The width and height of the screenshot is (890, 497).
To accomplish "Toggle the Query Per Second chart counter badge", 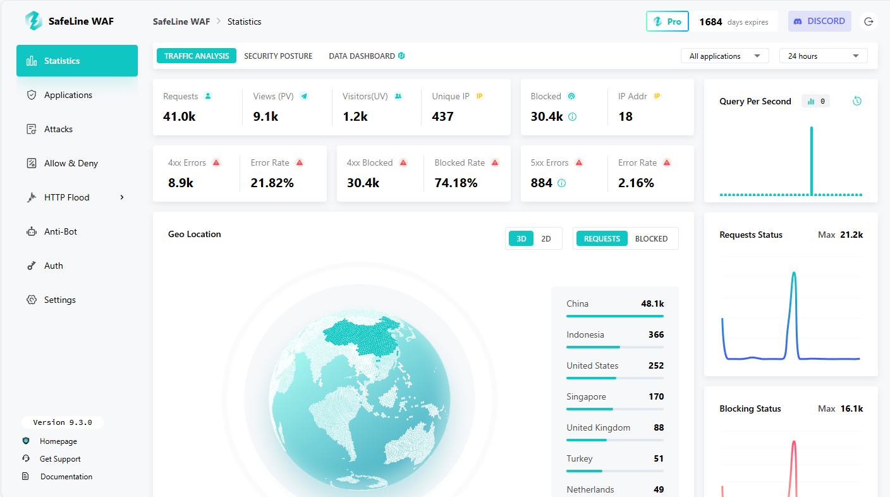I will pyautogui.click(x=816, y=101).
